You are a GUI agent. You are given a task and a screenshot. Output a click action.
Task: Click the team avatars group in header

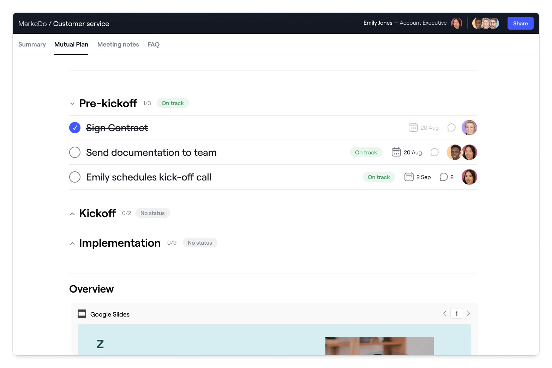(486, 23)
